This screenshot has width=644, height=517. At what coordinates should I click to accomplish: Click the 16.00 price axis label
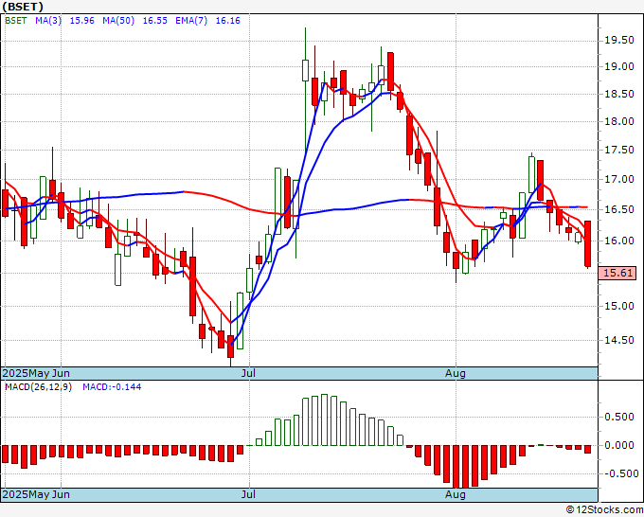pos(619,241)
